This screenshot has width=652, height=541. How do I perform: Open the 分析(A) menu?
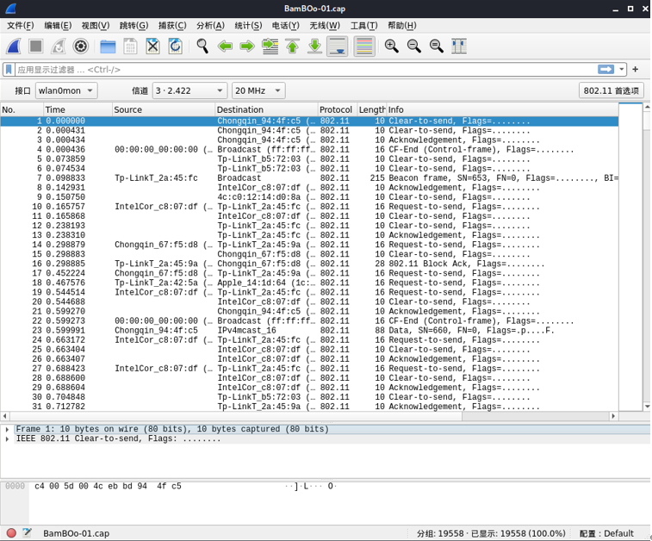point(210,25)
